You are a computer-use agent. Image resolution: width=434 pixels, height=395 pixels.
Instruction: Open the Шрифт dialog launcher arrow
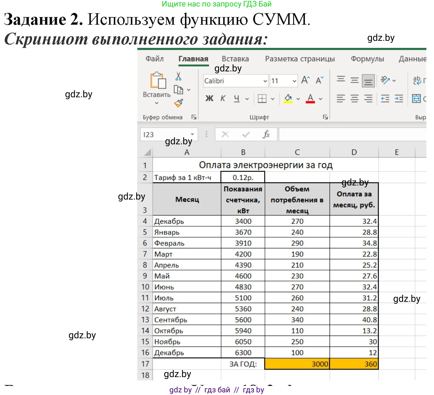tap(325, 117)
